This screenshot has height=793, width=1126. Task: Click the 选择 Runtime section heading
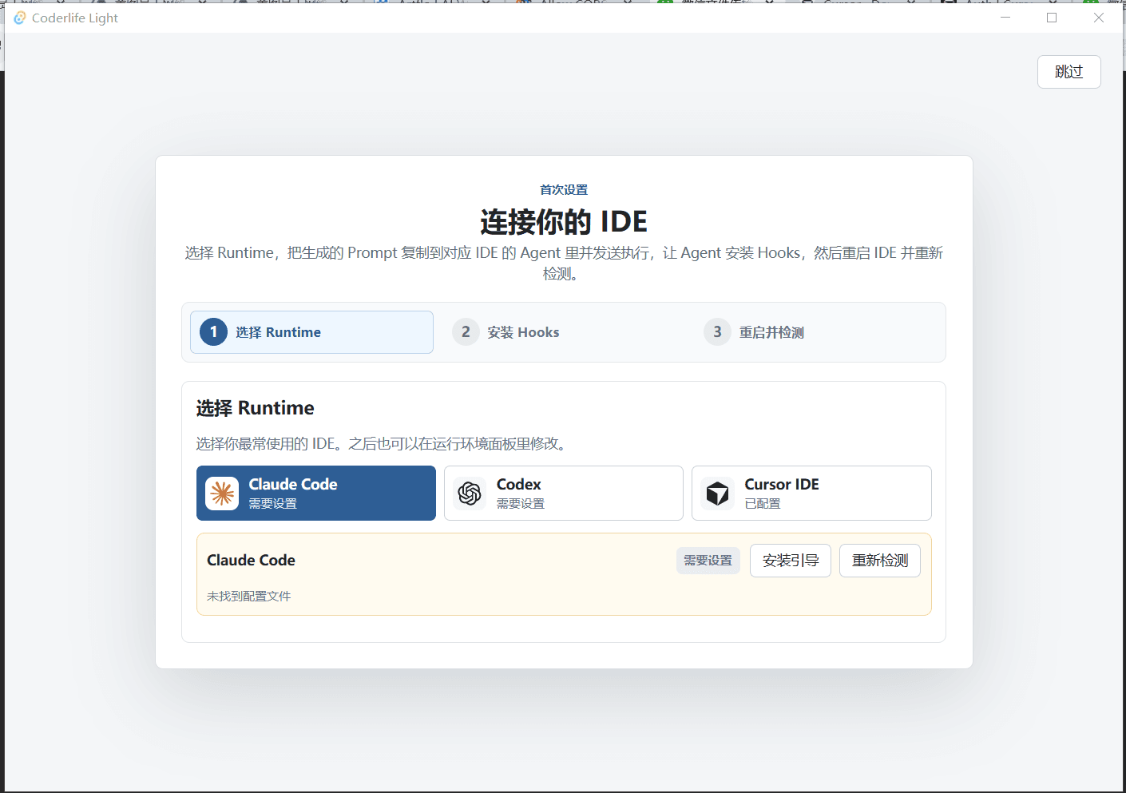[x=256, y=408]
